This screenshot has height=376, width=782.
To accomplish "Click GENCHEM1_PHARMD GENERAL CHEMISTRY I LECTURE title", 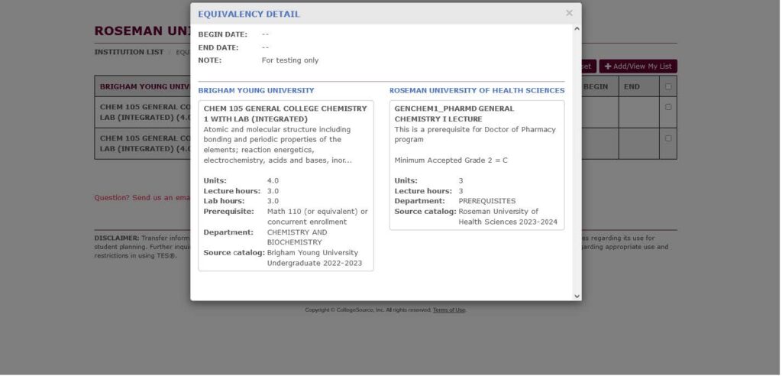I will pyautogui.click(x=454, y=114).
